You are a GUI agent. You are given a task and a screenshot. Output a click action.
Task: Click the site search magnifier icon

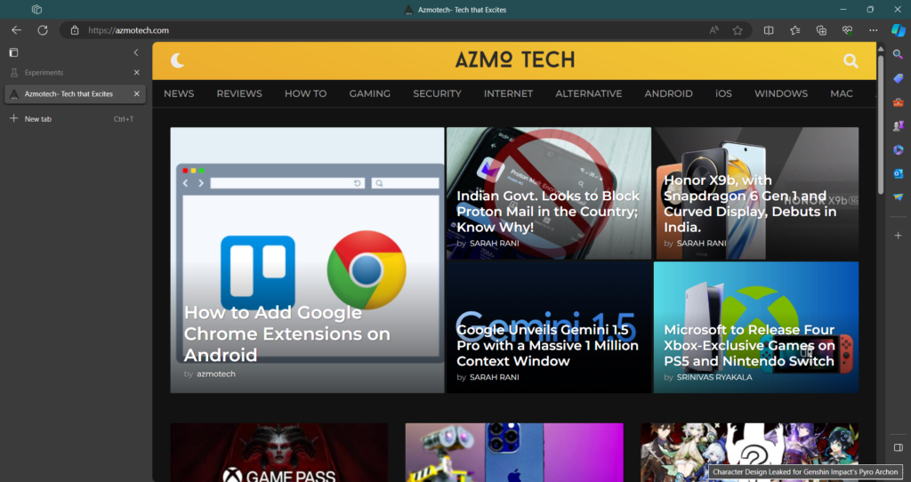(851, 60)
